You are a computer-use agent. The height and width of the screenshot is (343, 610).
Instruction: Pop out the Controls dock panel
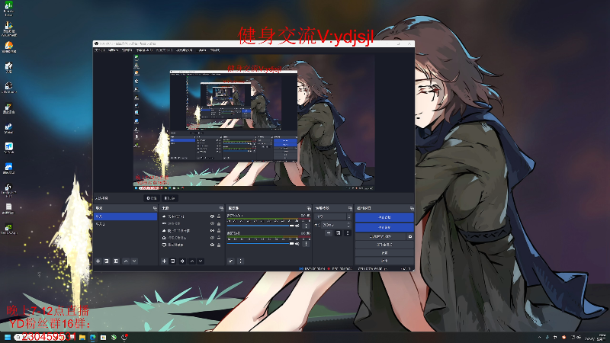pos(411,208)
